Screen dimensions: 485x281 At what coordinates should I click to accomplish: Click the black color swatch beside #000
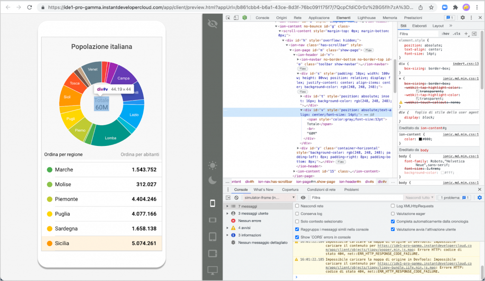(x=421, y=139)
